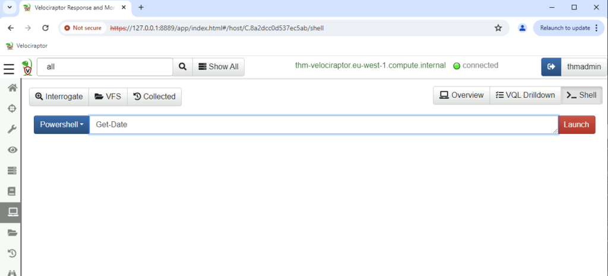Click the browser address bar URL
This screenshot has height=276, width=608.
coord(217,28)
